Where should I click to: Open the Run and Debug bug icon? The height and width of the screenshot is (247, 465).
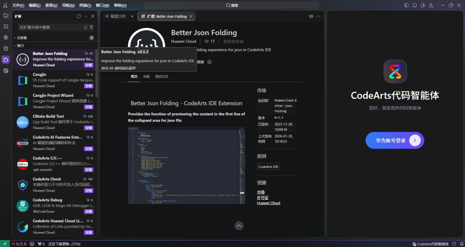pyautogui.click(x=6, y=48)
